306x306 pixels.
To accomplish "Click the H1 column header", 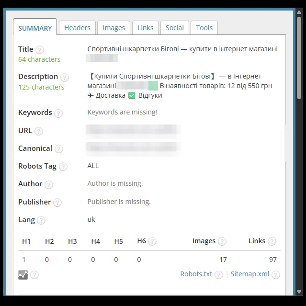I will [x=26, y=241].
